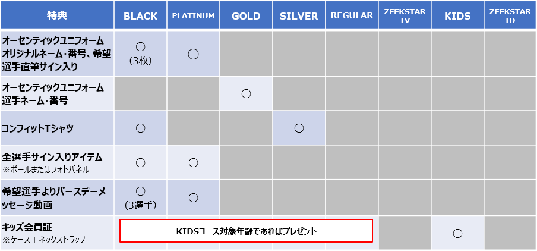The image size is (537, 251).
Task: Click the BLACK column header
Action: (x=140, y=16)
